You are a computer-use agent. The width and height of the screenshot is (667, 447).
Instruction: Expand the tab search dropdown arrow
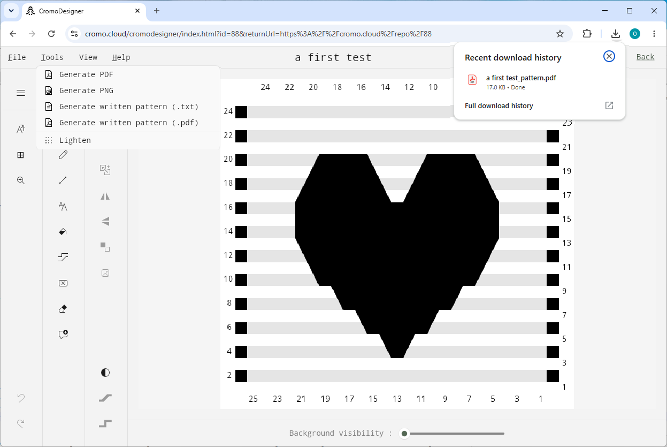coord(11,11)
